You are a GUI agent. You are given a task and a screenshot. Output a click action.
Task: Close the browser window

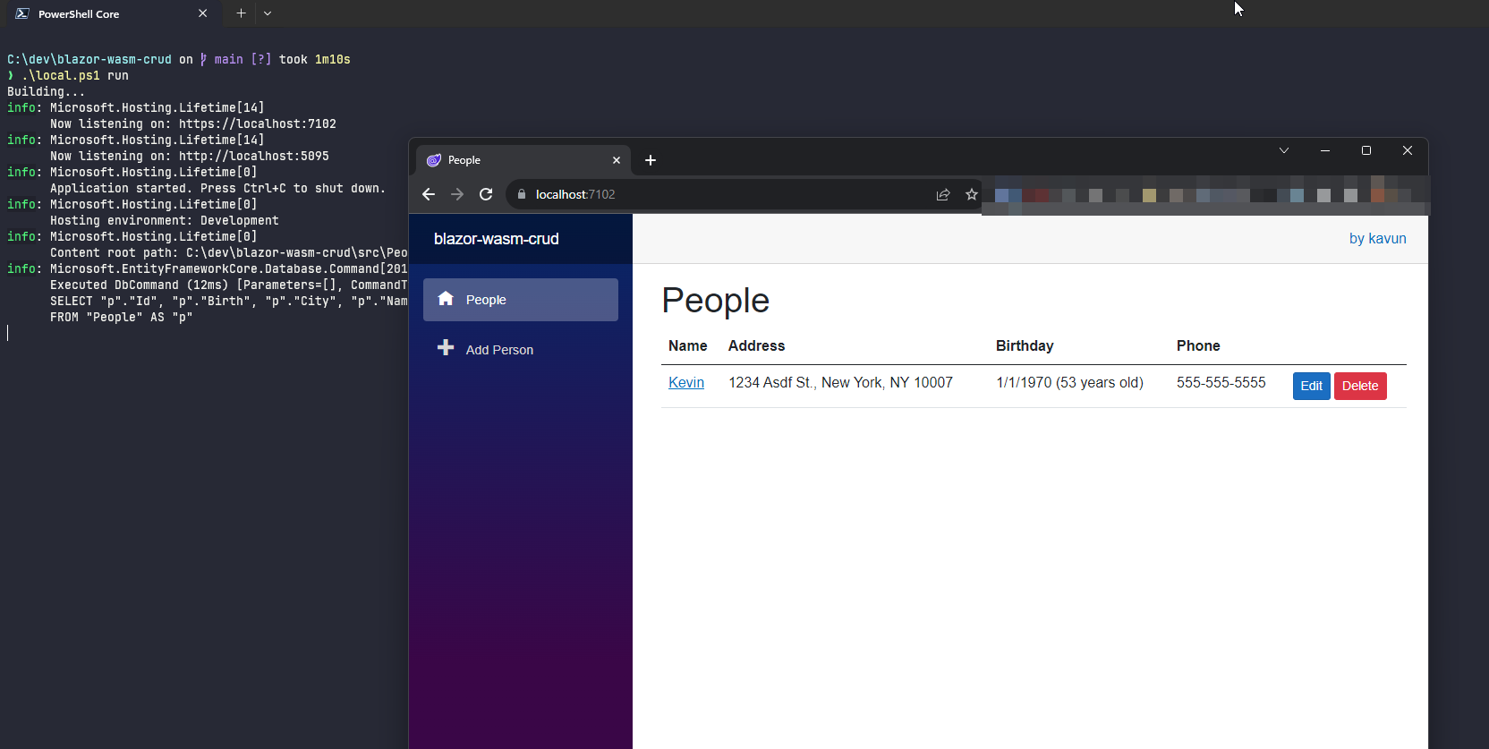[x=1408, y=150]
